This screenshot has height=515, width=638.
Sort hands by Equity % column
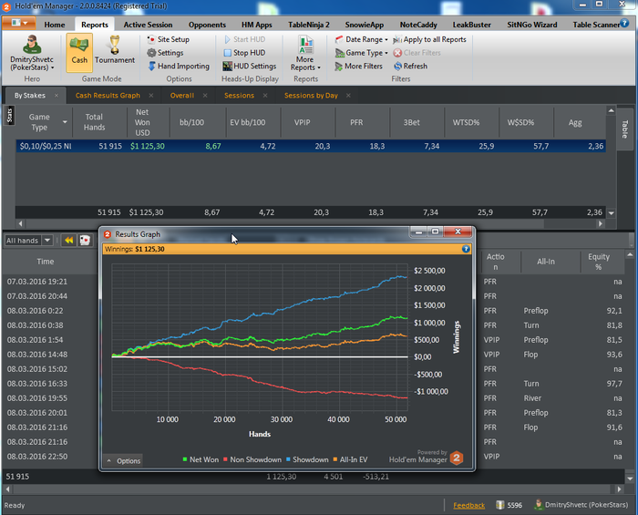click(599, 262)
